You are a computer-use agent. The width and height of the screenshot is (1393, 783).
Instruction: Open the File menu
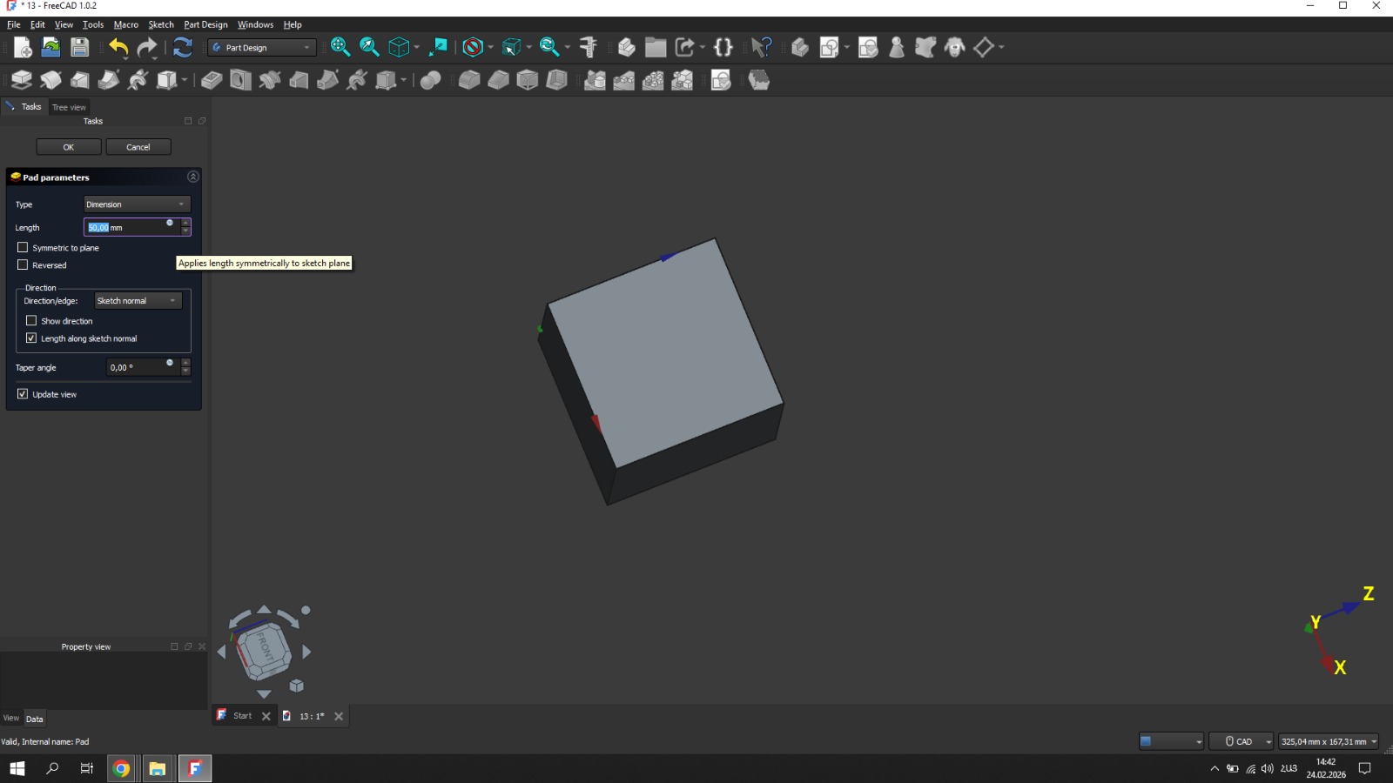tap(14, 24)
